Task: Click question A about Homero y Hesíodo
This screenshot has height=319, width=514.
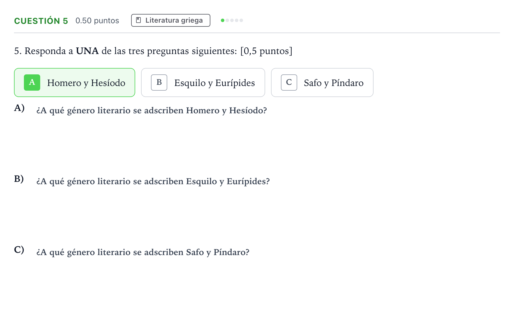Action: 152,110
